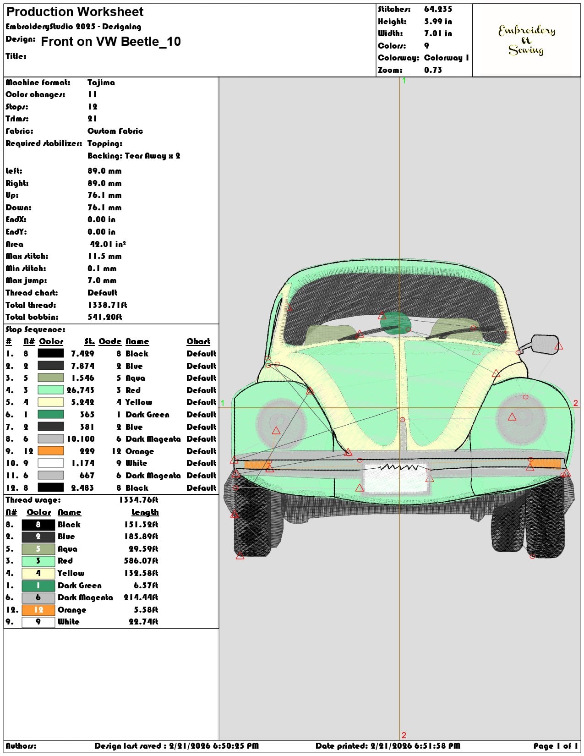
Task: Click the 'Stop Sequence:' section label
Action: [36, 329]
